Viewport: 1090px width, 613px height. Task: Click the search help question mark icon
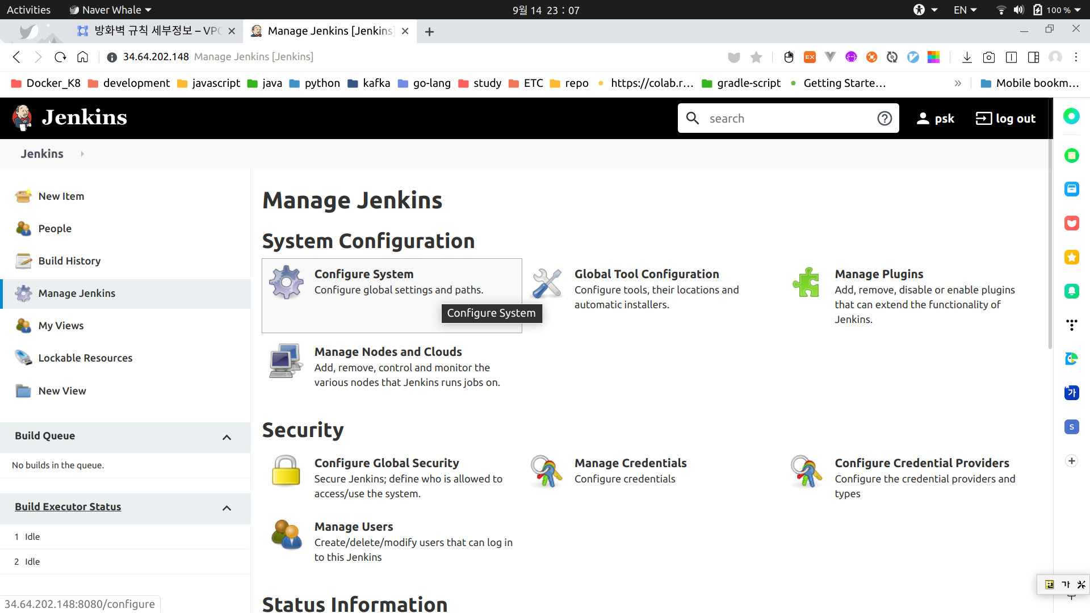[x=884, y=118]
